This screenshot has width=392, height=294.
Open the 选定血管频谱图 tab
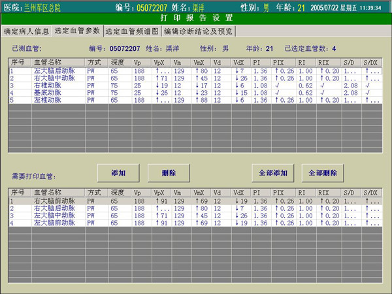pos(132,31)
